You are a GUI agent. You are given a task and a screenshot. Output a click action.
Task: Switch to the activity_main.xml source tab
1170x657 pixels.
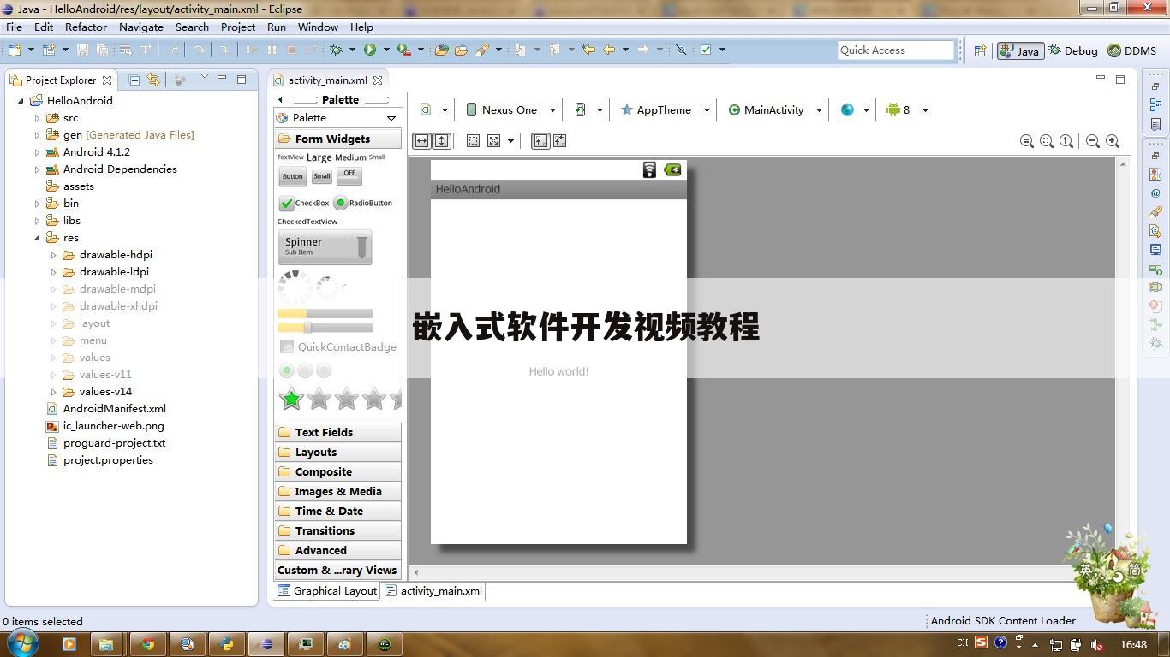(x=434, y=591)
